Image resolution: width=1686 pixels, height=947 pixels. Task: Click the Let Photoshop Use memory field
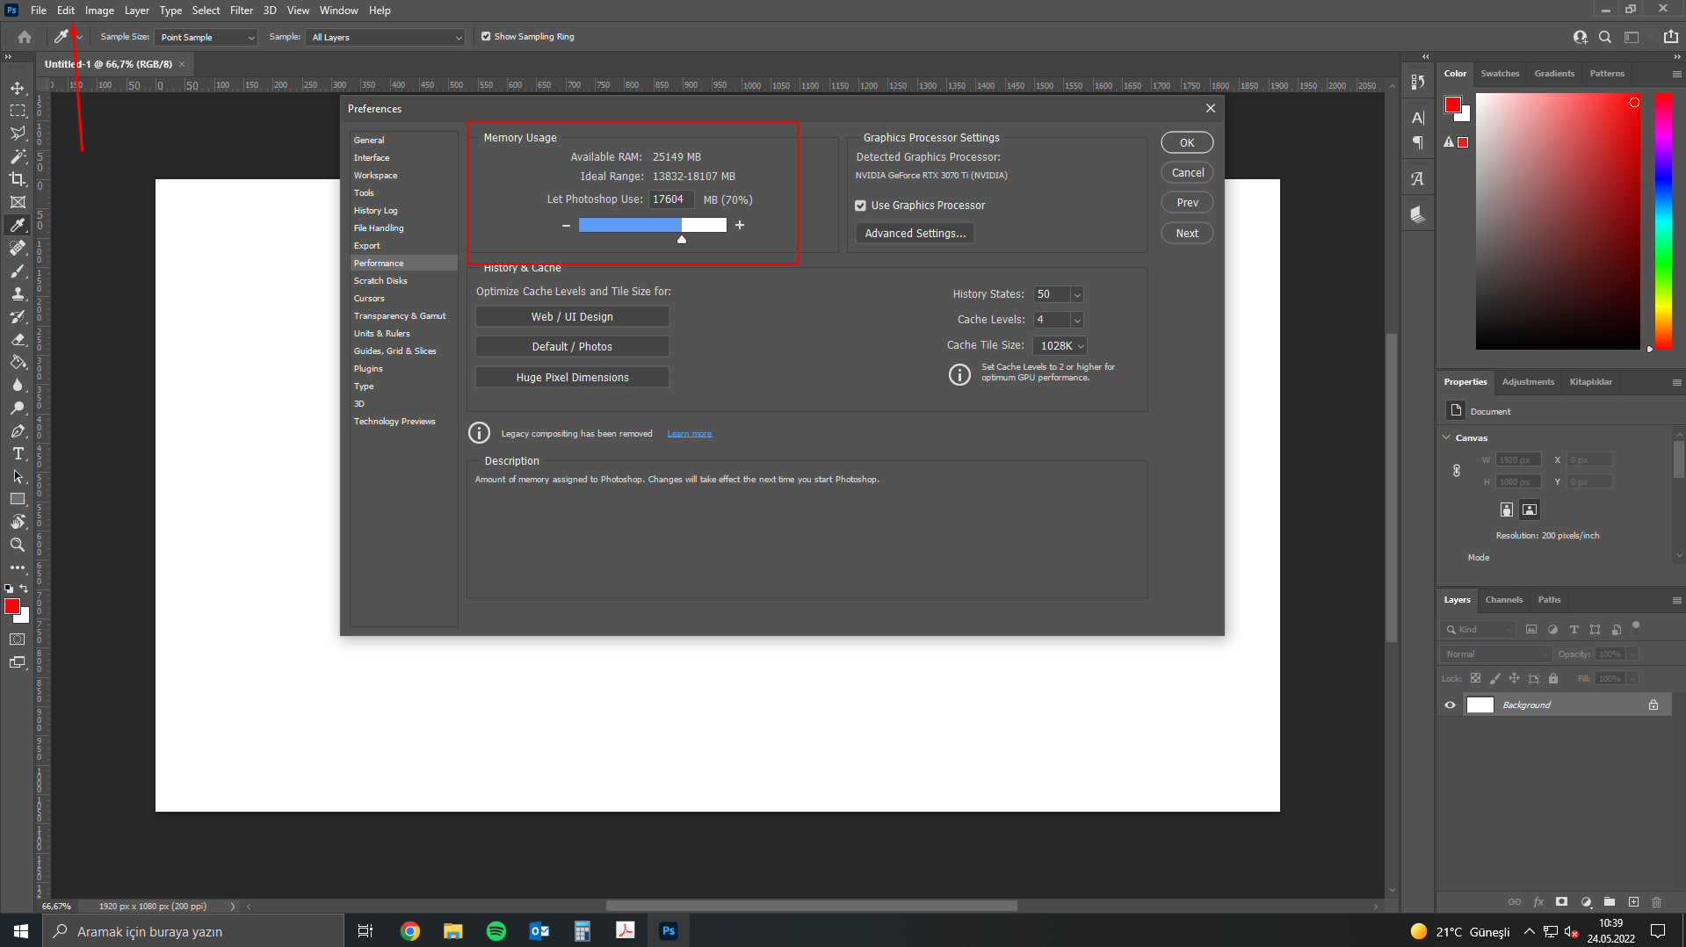(671, 199)
